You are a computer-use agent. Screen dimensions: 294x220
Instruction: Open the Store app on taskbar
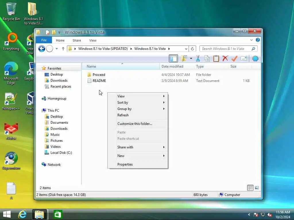[57, 214]
